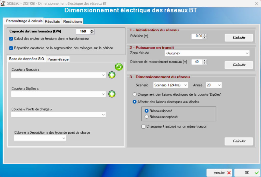Choose Chargement des liaisons électriques option

[x=135, y=94]
